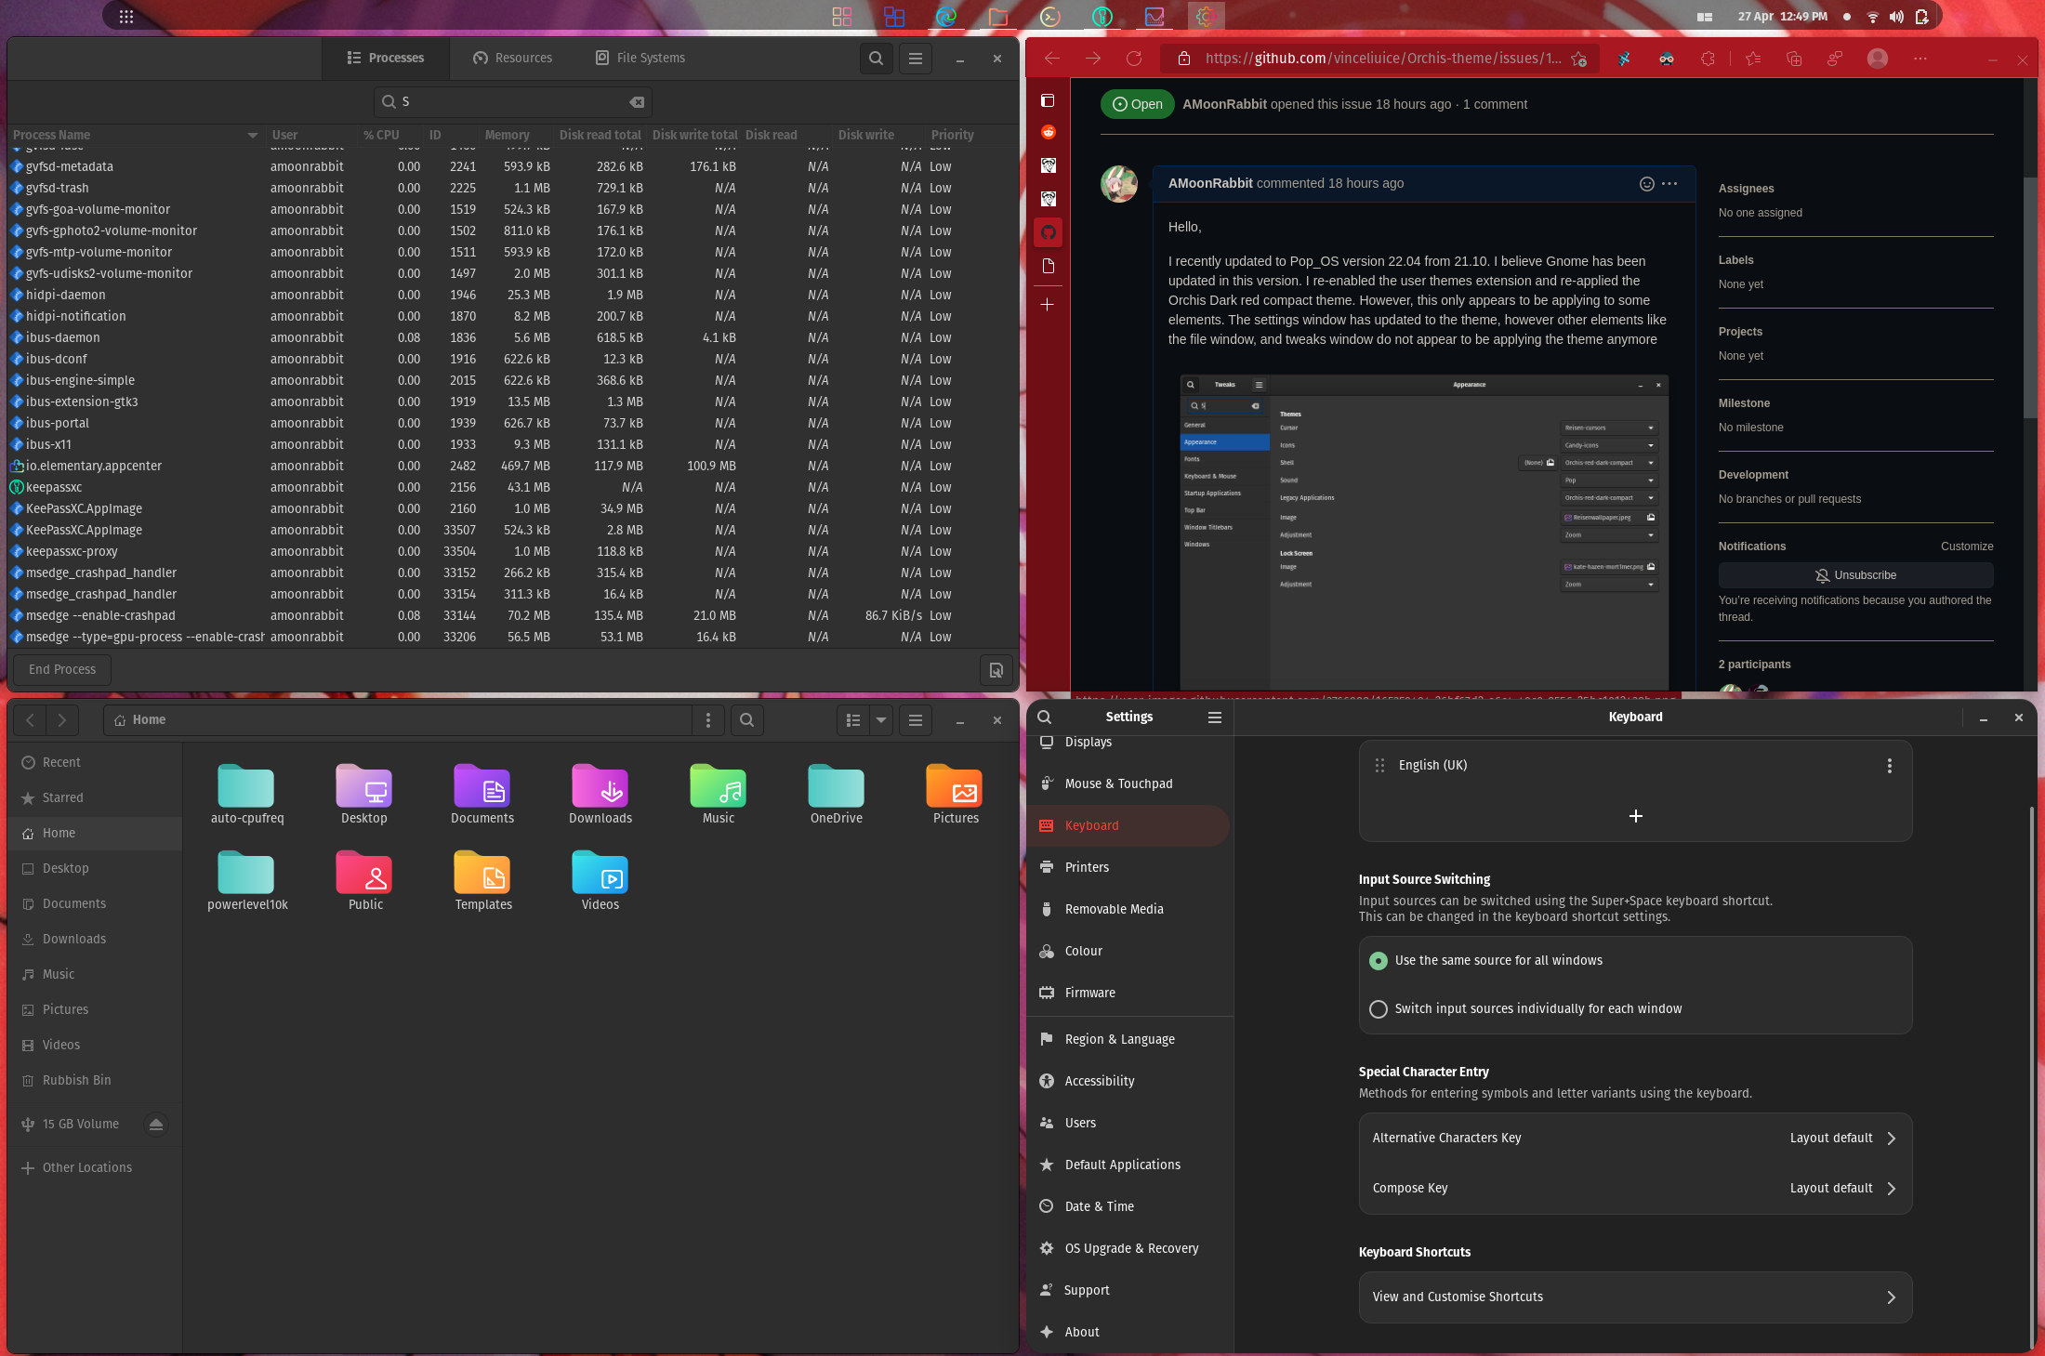Screen dimensions: 2045x1356
Task: Open view options dropdown arrow in Files
Action: (880, 720)
